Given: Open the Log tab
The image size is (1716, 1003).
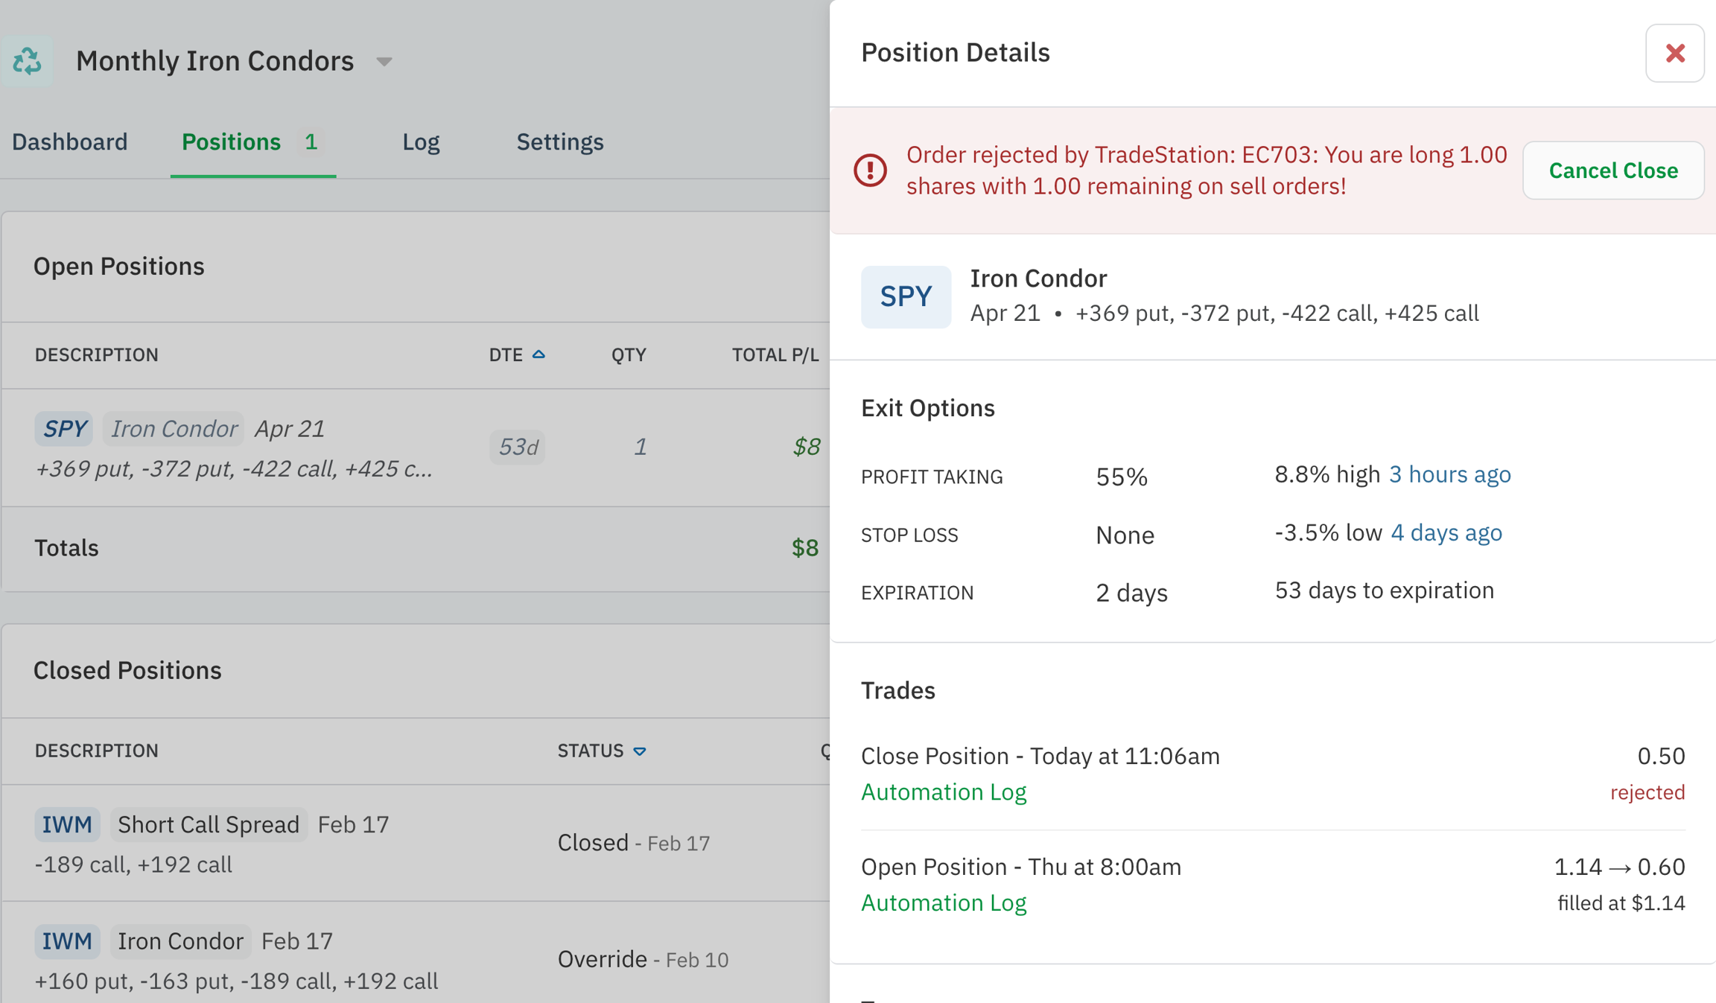Looking at the screenshot, I should pyautogui.click(x=421, y=141).
